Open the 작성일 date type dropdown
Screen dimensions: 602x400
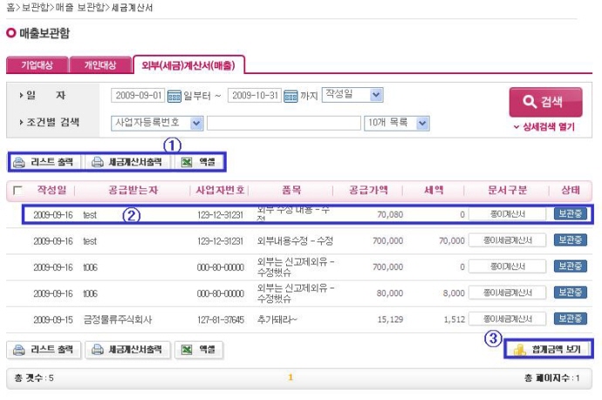[353, 94]
